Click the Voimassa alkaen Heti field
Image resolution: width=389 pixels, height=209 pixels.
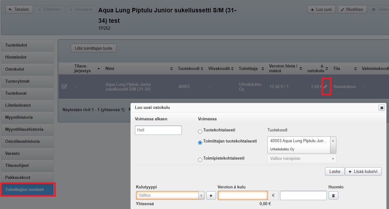point(158,130)
